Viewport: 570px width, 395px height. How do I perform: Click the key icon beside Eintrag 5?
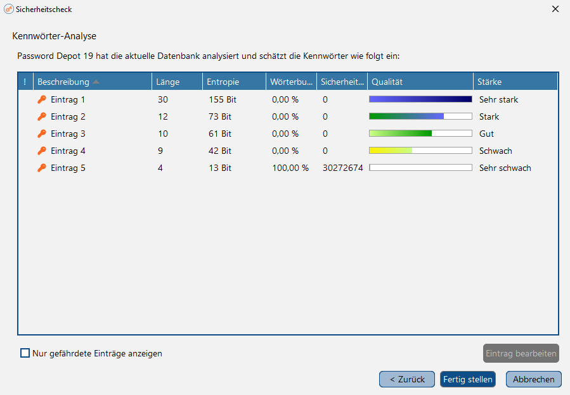[42, 168]
